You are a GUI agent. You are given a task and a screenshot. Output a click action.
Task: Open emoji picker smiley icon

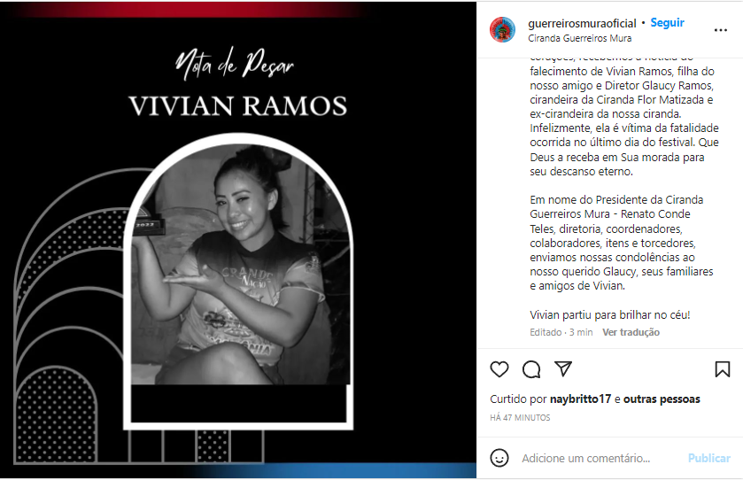coord(499,458)
